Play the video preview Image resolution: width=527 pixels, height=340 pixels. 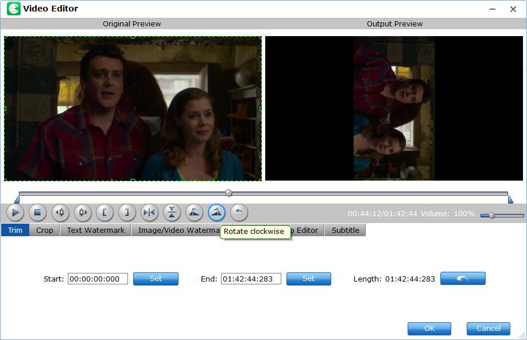(x=15, y=213)
